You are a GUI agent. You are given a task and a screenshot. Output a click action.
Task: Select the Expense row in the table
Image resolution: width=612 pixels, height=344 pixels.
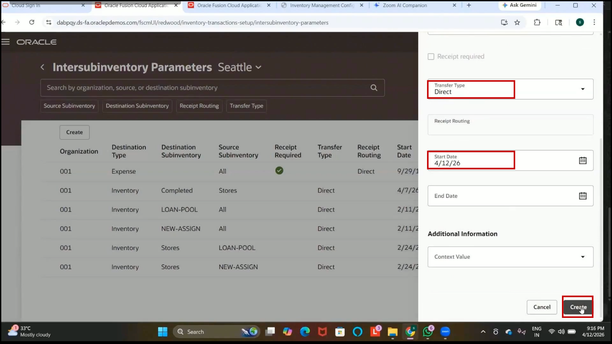tap(229, 171)
